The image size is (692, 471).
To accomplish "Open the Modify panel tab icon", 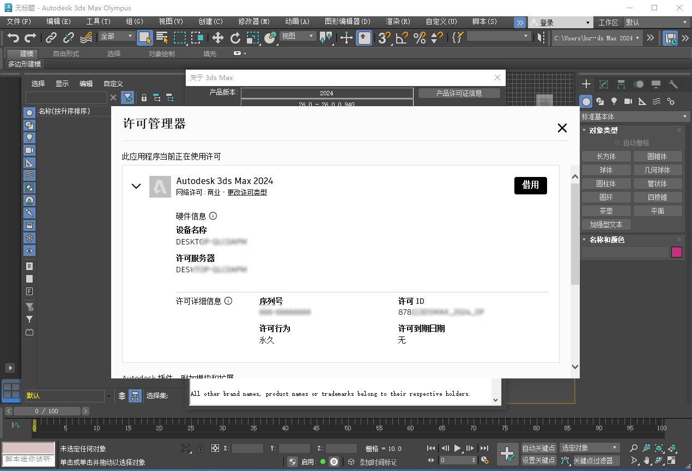I will pyautogui.click(x=604, y=84).
